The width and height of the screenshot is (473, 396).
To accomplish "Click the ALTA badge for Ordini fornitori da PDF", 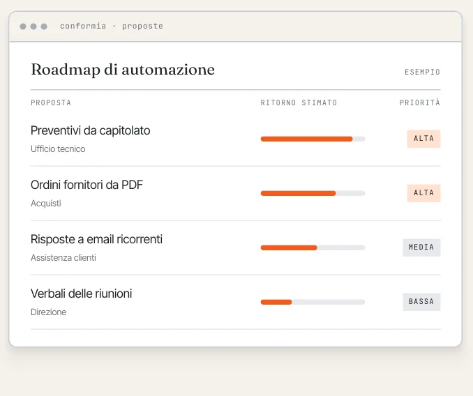I will tap(424, 193).
